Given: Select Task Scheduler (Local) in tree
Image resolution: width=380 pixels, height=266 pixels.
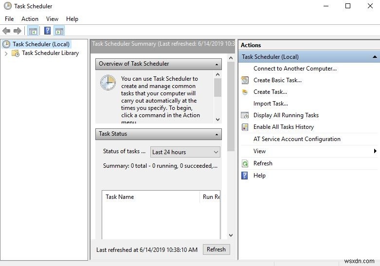Looking at the screenshot, I should [x=41, y=44].
